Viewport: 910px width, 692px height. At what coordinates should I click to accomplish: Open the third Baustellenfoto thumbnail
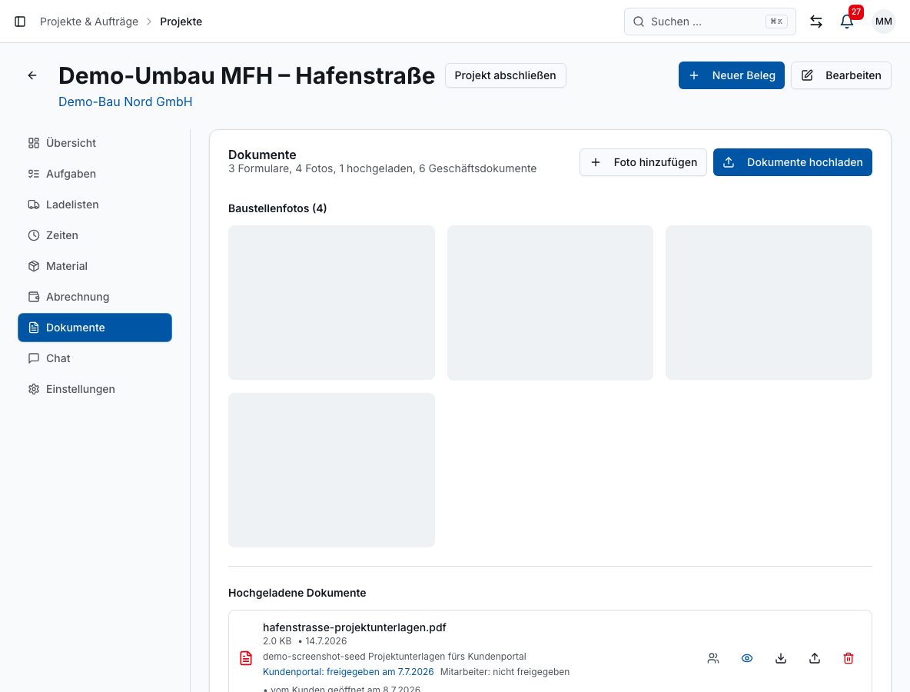(x=769, y=302)
